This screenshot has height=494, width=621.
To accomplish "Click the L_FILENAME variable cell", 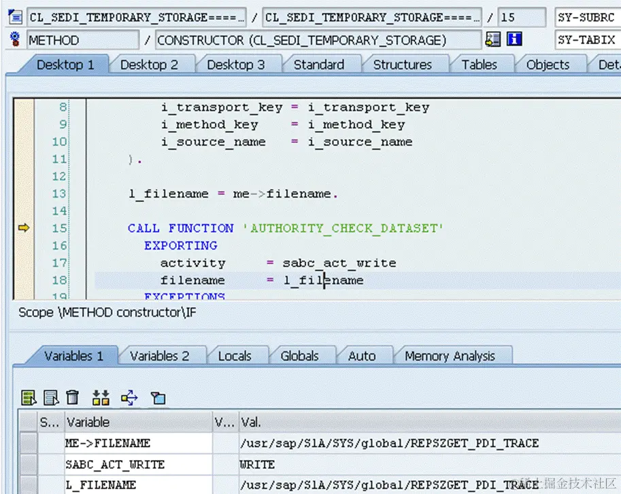I will (139, 485).
